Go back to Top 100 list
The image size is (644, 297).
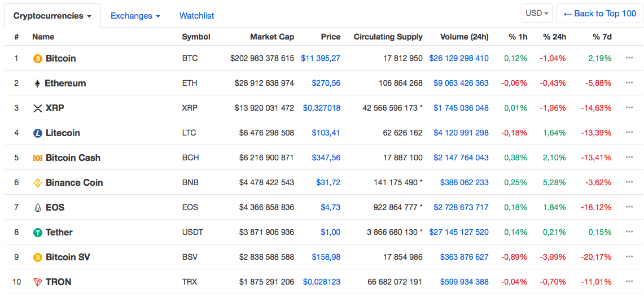[x=599, y=14]
